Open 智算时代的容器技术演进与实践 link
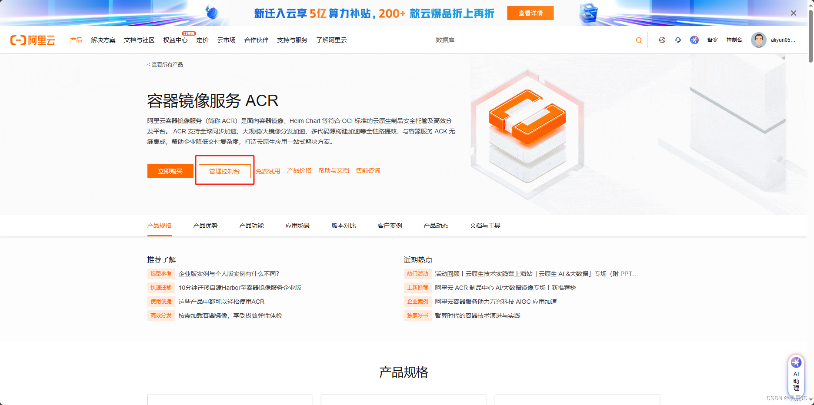Viewport: 814px width, 405px height. pyautogui.click(x=477, y=315)
